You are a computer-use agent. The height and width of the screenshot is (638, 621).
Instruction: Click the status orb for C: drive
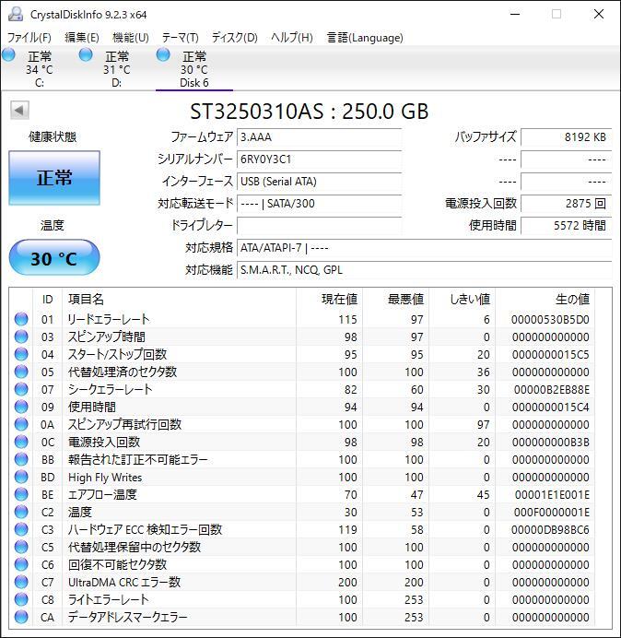(x=9, y=55)
